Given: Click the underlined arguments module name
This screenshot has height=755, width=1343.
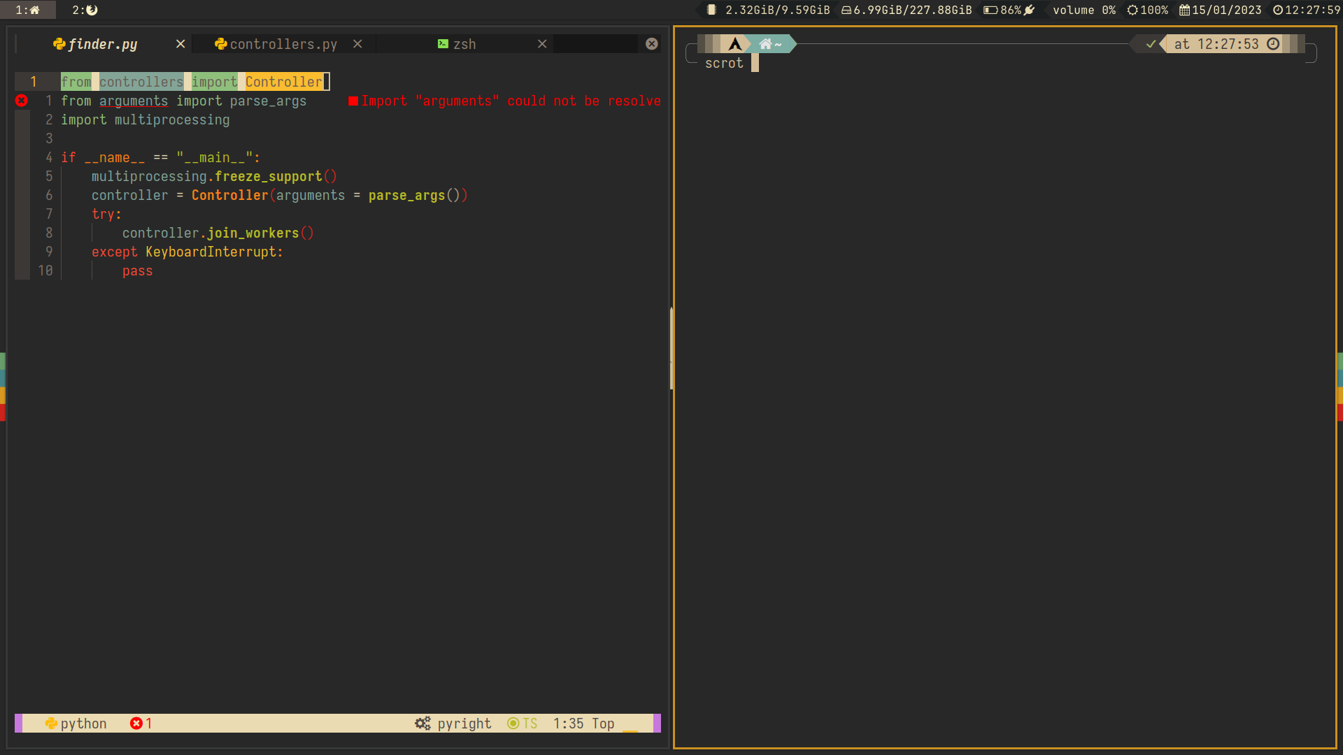Looking at the screenshot, I should [134, 101].
